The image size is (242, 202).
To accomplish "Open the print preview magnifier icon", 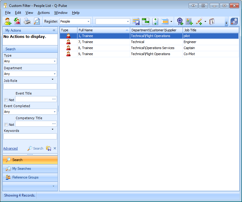I will [x=37, y=21].
